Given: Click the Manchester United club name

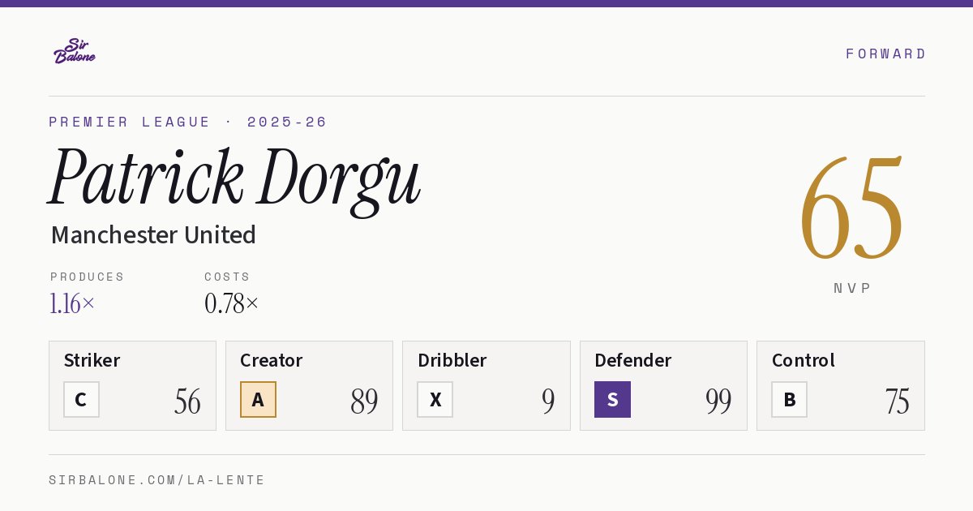Looking at the screenshot, I should click(x=153, y=235).
